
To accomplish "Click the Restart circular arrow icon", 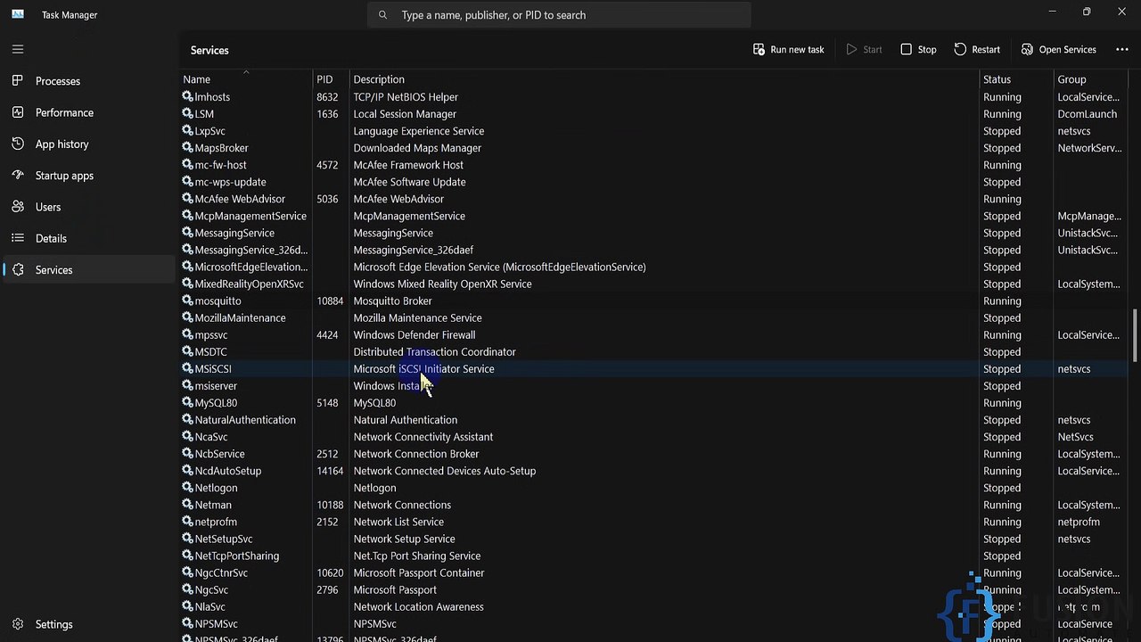I will coord(960,49).
